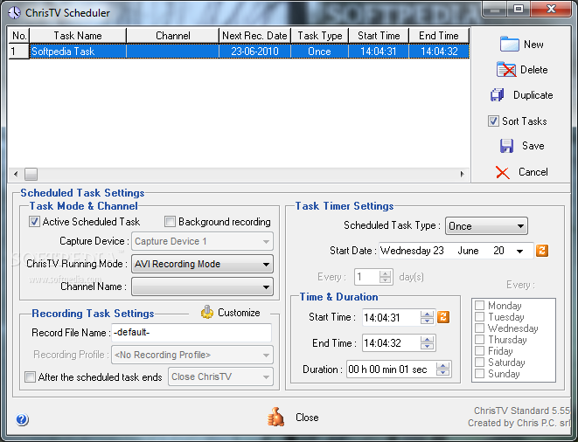Image resolution: width=578 pixels, height=442 pixels.
Task: Click the Start Time spinner arrows
Action: pyautogui.click(x=427, y=317)
